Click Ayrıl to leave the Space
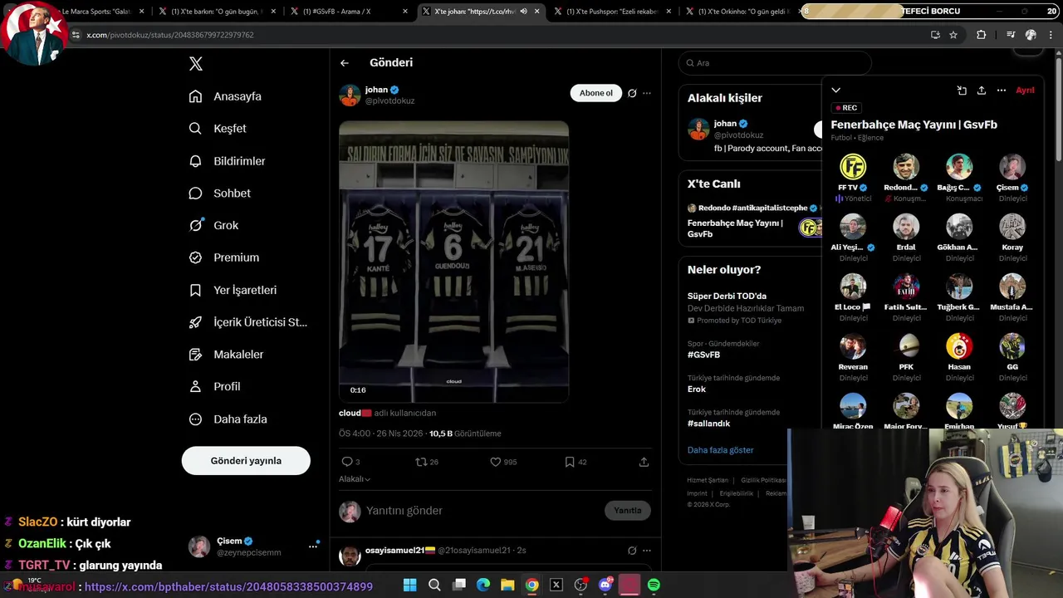 pyautogui.click(x=1026, y=91)
